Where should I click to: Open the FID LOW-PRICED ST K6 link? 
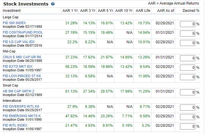[x=22, y=76]
